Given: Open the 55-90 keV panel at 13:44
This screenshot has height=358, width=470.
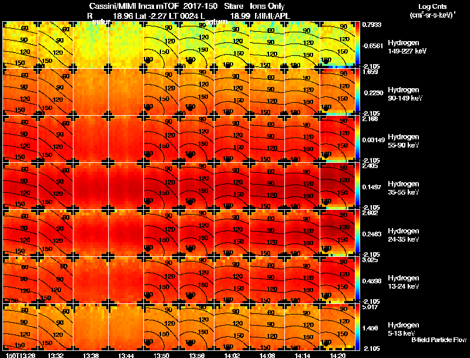Looking at the screenshot, I should tap(126, 139).
